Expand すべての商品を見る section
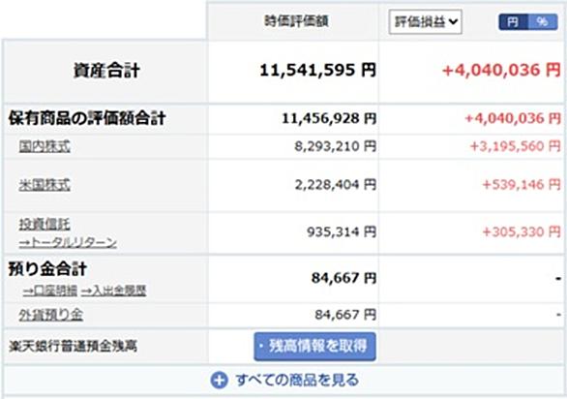567x399 pixels. pos(284,381)
